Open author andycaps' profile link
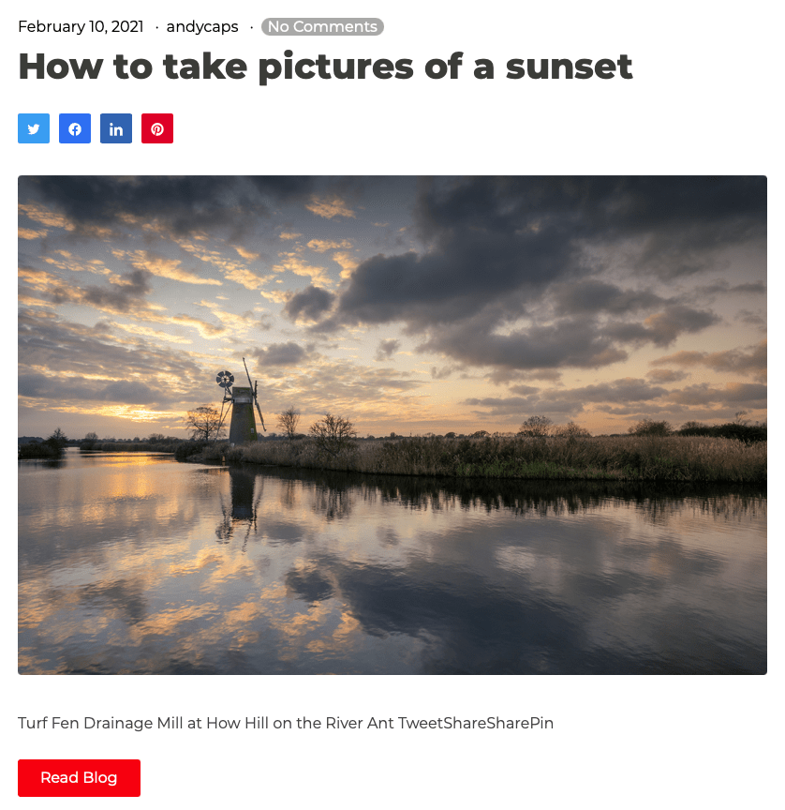This screenshot has width=785, height=810. (x=202, y=27)
